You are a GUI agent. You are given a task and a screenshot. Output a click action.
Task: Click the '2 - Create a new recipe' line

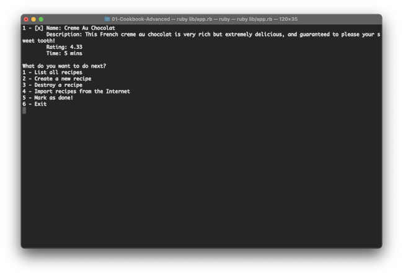click(x=57, y=79)
